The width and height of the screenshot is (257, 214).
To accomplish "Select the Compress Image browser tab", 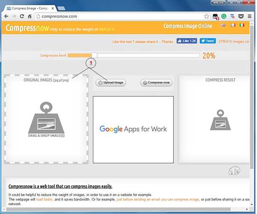I will click(x=30, y=8).
